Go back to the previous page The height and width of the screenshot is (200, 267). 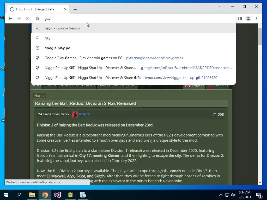[10, 18]
